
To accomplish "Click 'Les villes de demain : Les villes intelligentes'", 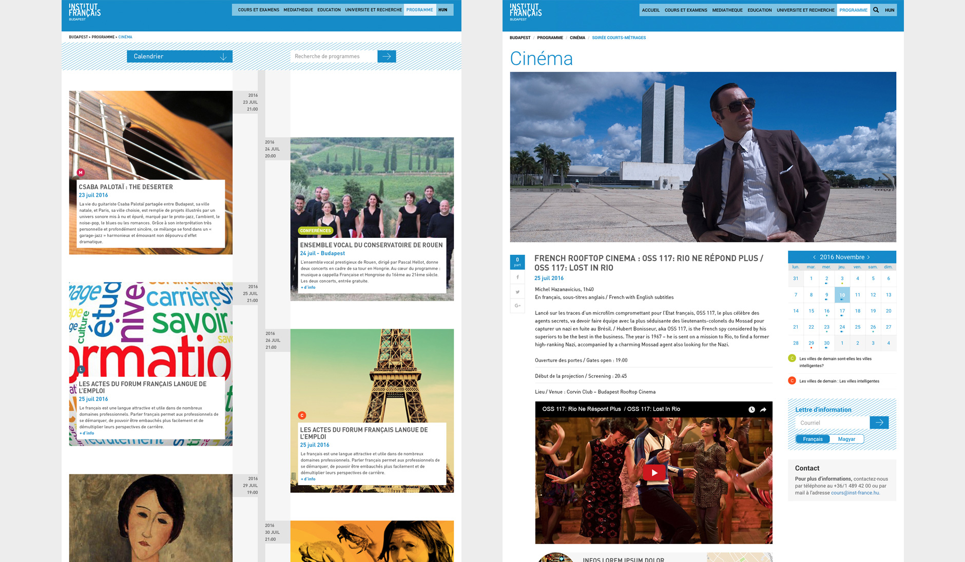I will click(839, 381).
